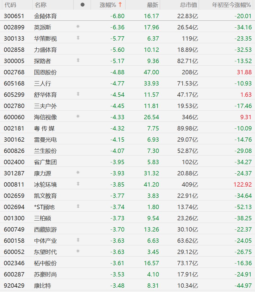Sort by the 名称 column header
This screenshot has width=255, height=292.
40,5
